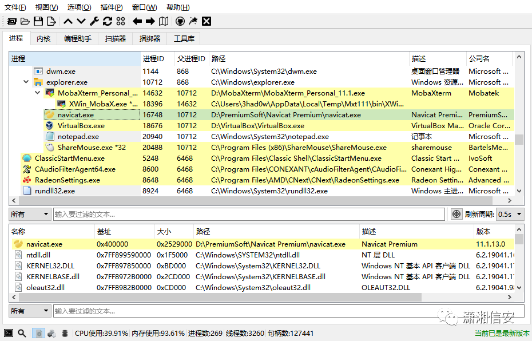Sort by the 进程ID column header
This screenshot has width=532, height=341.
[157, 59]
